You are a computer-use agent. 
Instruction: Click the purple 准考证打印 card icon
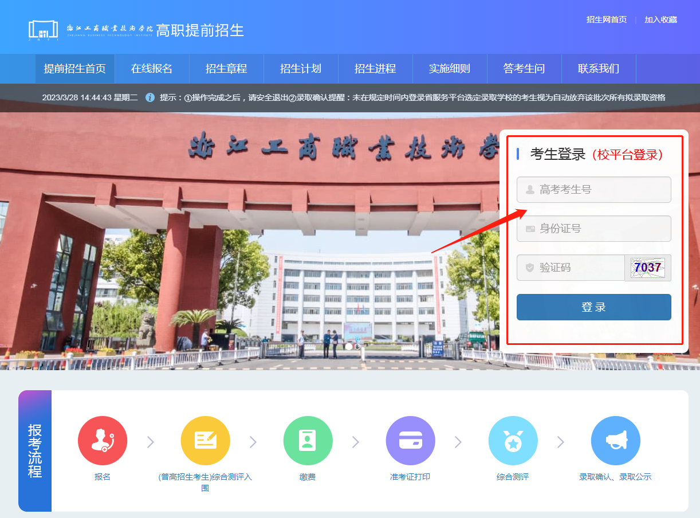pyautogui.click(x=410, y=441)
